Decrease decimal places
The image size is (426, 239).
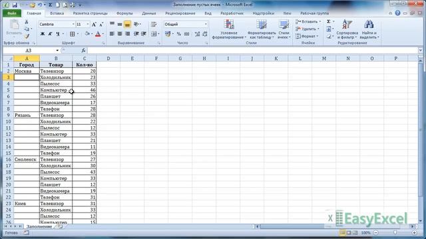(205, 34)
